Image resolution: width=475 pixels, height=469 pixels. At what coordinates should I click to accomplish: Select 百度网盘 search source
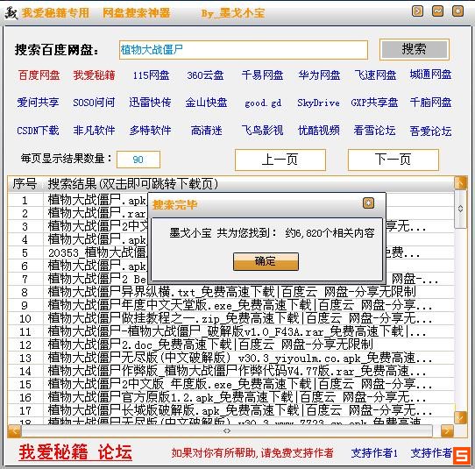[x=39, y=75]
